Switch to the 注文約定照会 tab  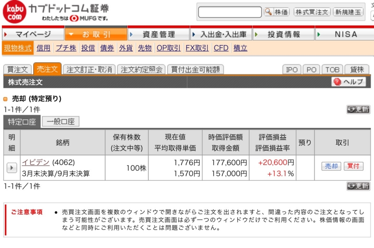(141, 69)
